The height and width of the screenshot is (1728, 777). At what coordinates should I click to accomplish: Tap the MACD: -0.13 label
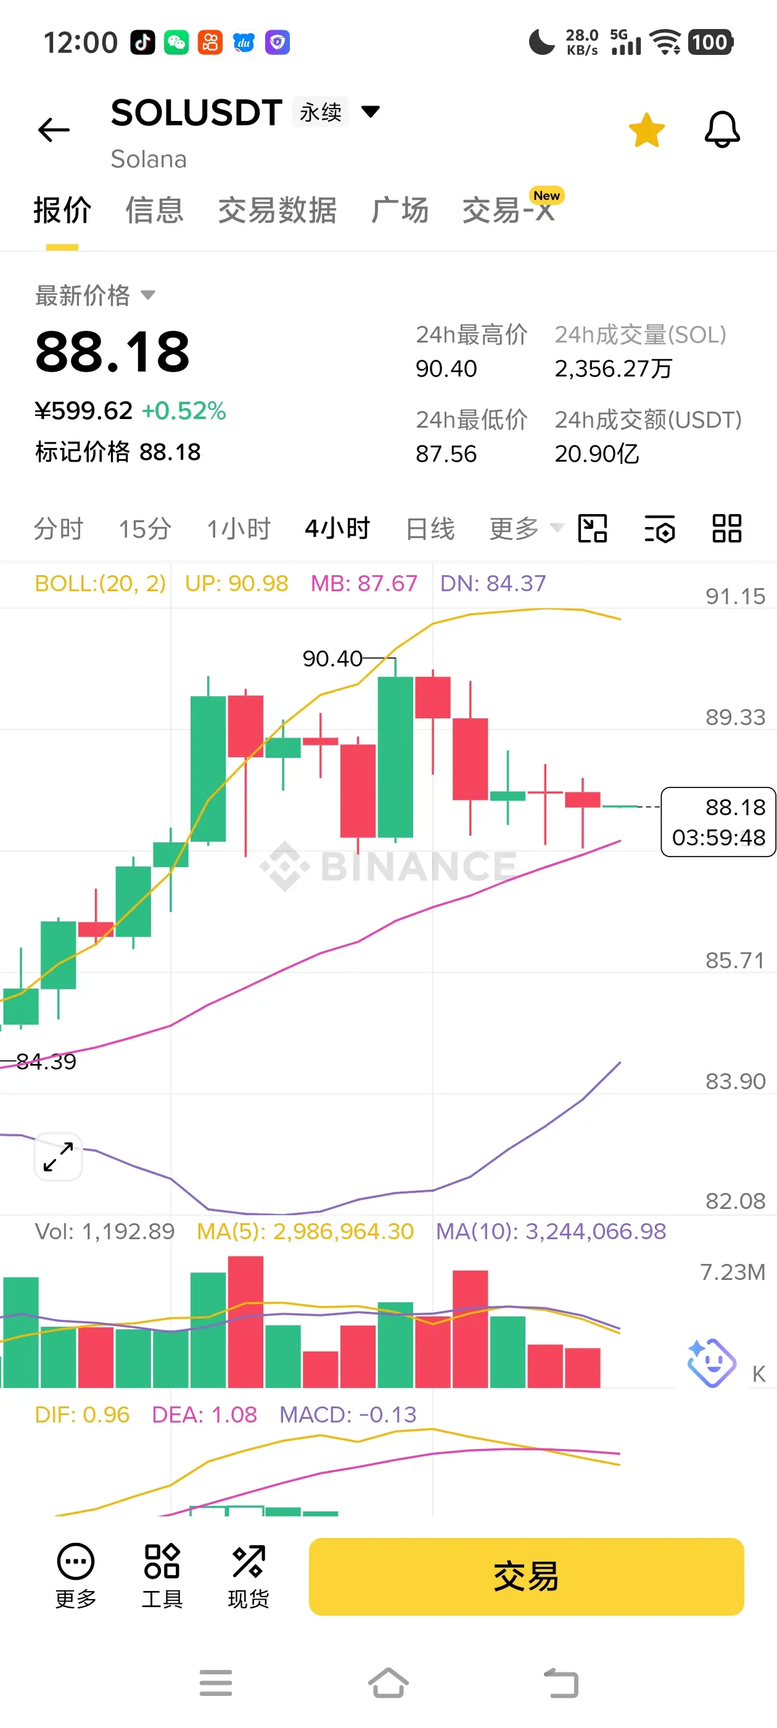(x=348, y=1414)
